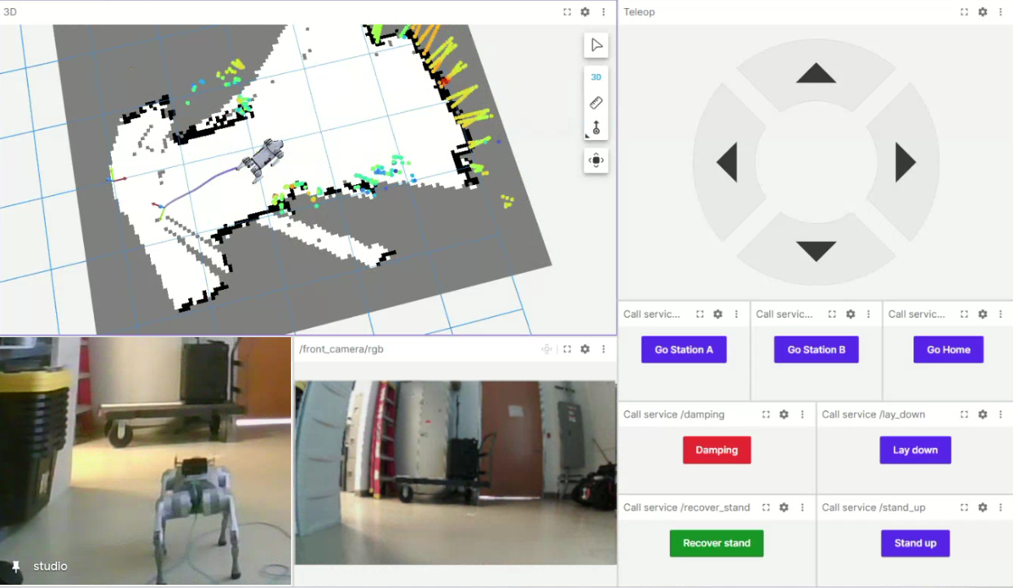Turn left with Teleop left arrow
Viewport: 1013px width, 588px height.
tap(727, 162)
